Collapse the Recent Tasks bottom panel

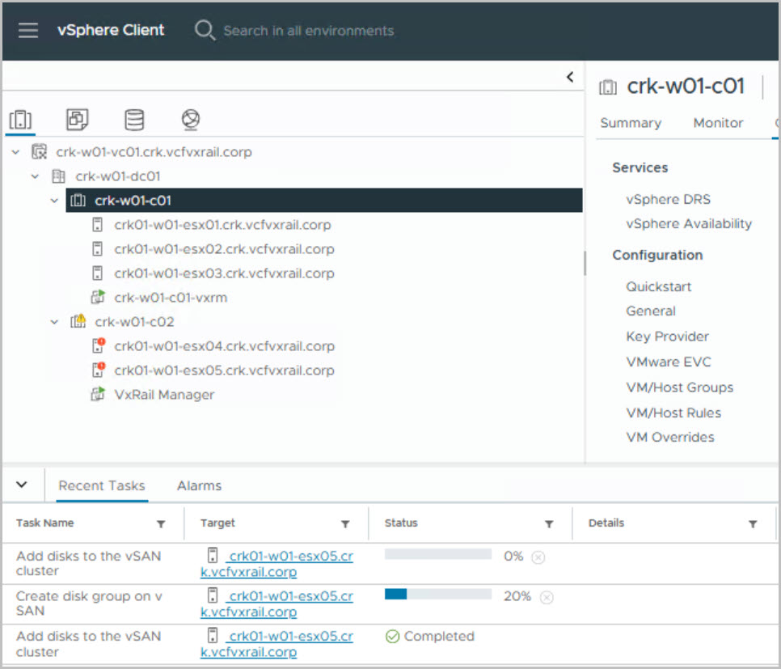coord(22,485)
